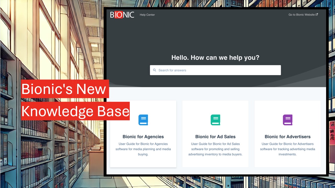Viewport: 335px width, 188px height.
Task: Click the empty dark hero area below the logo
Action: point(183,37)
